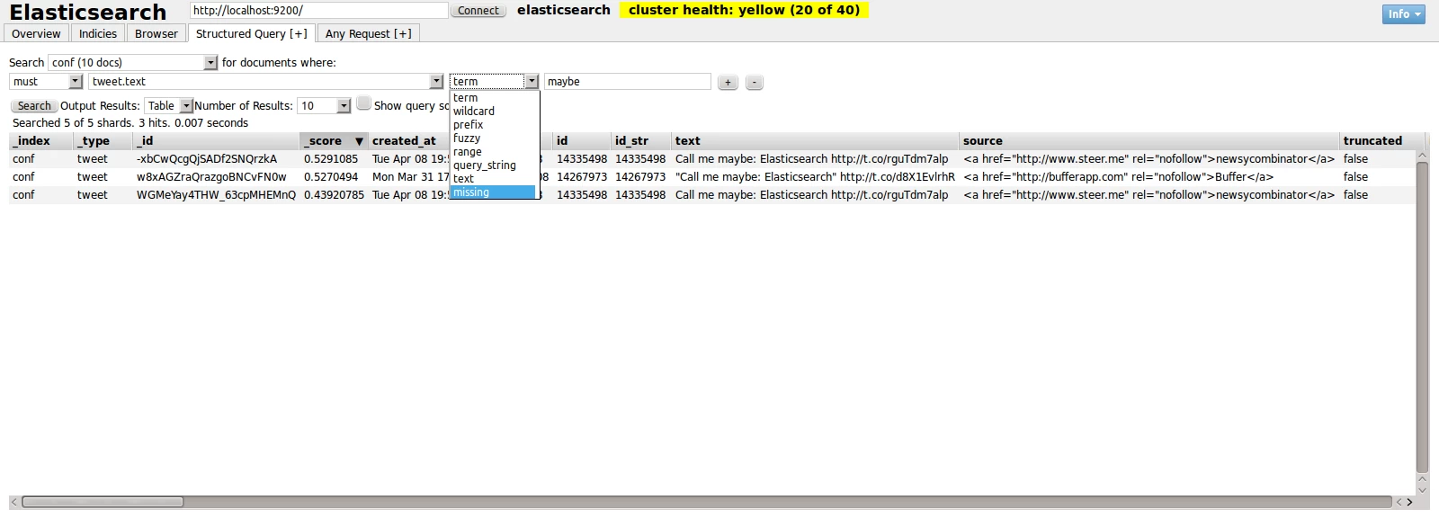Choose query_string from the query type list
Viewport: 1439px width, 518px height.
click(x=493, y=165)
